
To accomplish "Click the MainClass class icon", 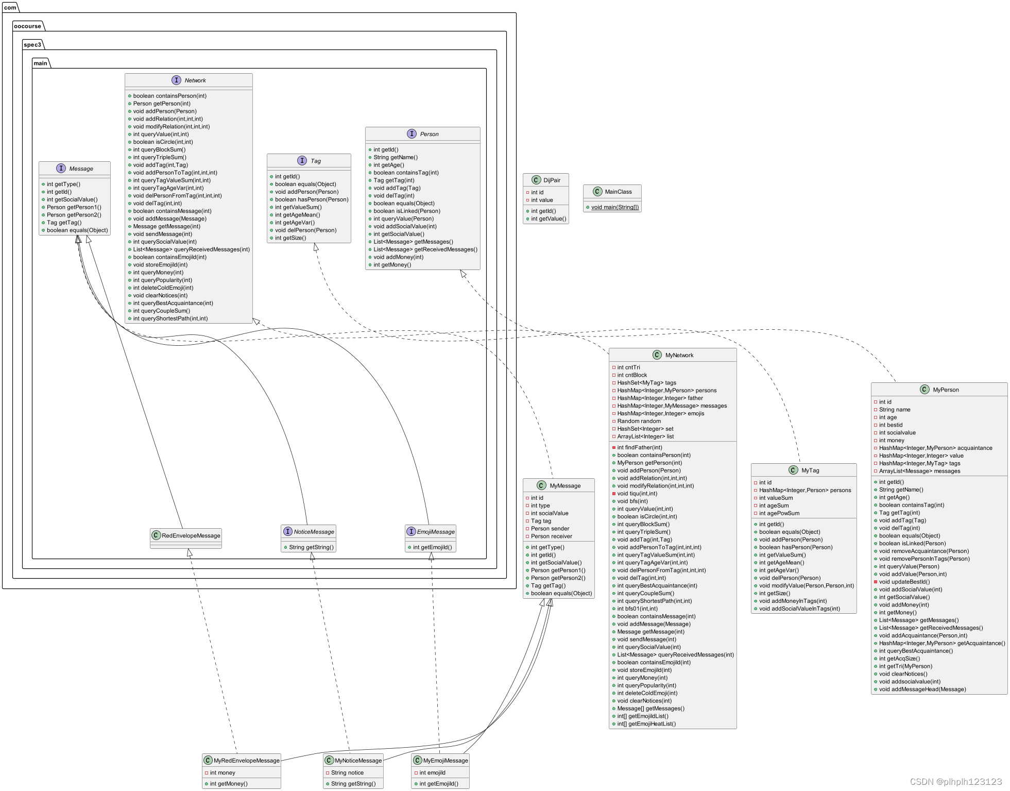I will [x=597, y=191].
